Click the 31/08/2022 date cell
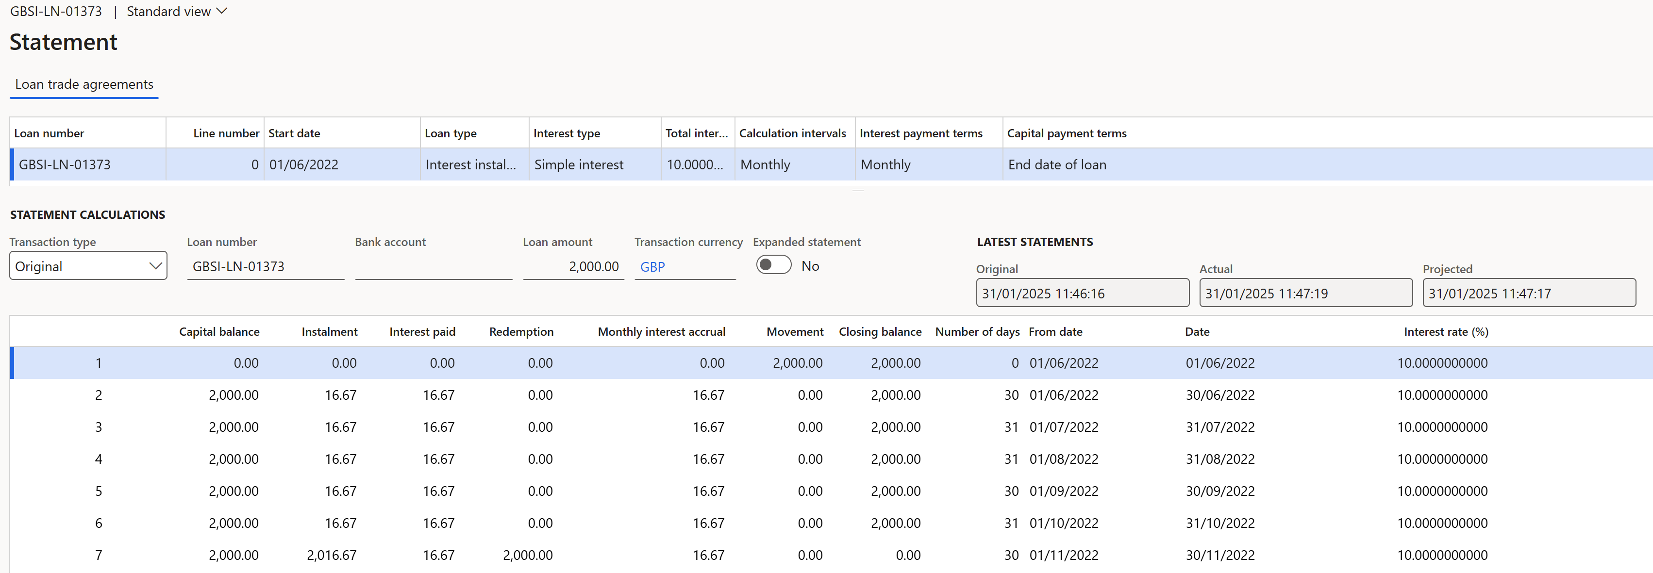The height and width of the screenshot is (573, 1653). point(1220,459)
